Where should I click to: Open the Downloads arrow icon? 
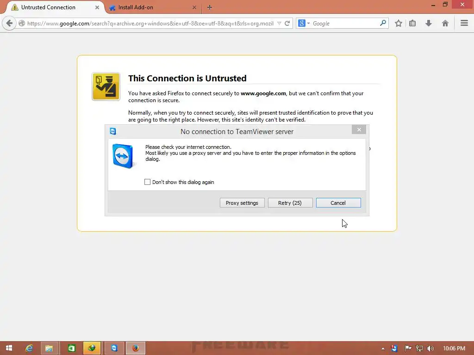coord(428,23)
